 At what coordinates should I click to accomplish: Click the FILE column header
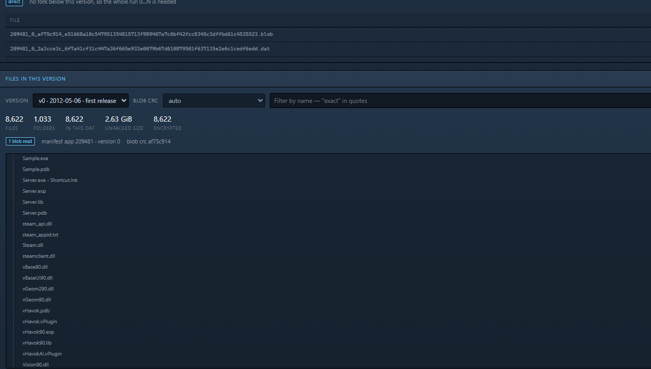[15, 20]
